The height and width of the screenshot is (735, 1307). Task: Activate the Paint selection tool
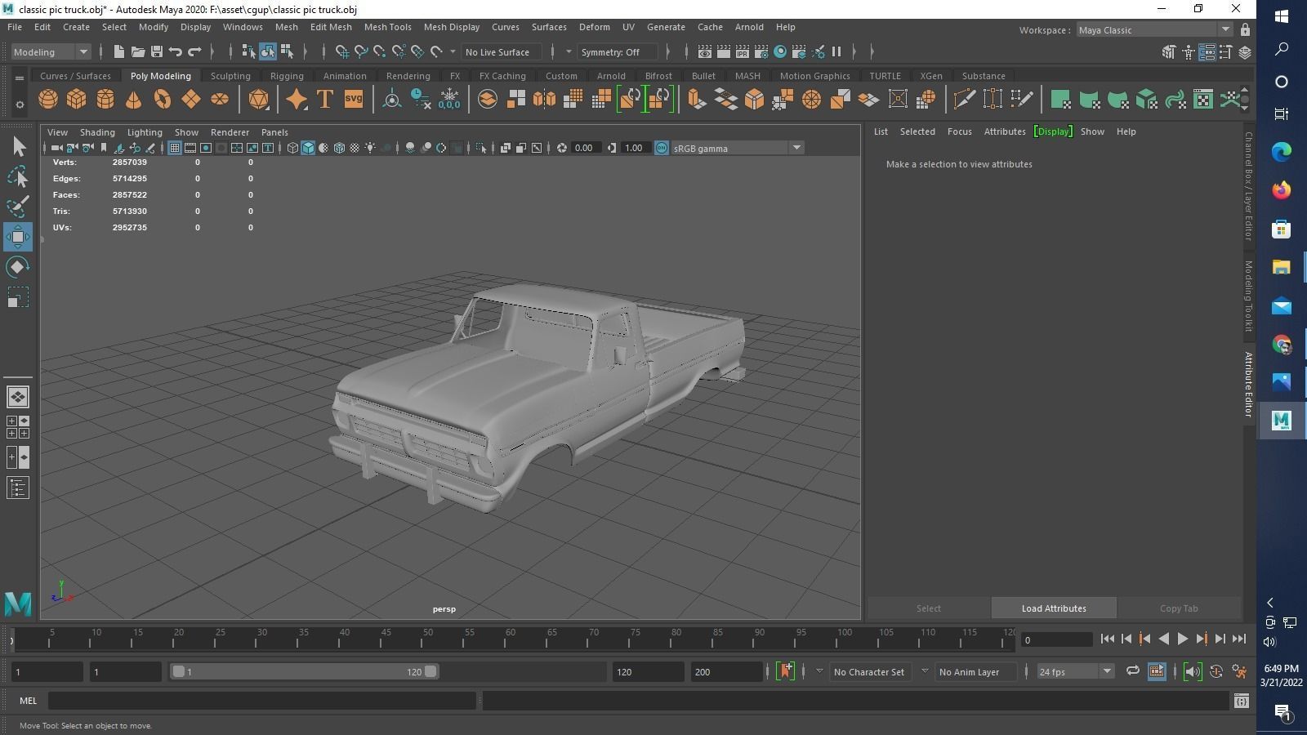point(18,207)
